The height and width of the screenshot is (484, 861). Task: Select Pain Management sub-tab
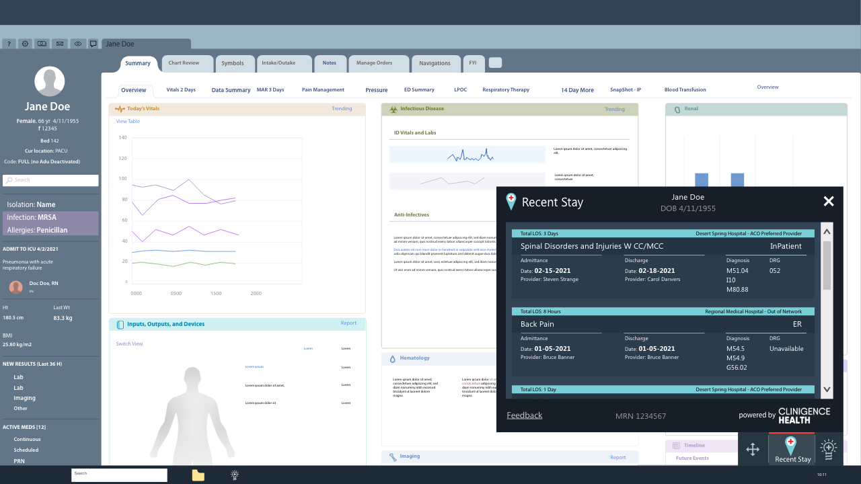tap(323, 89)
